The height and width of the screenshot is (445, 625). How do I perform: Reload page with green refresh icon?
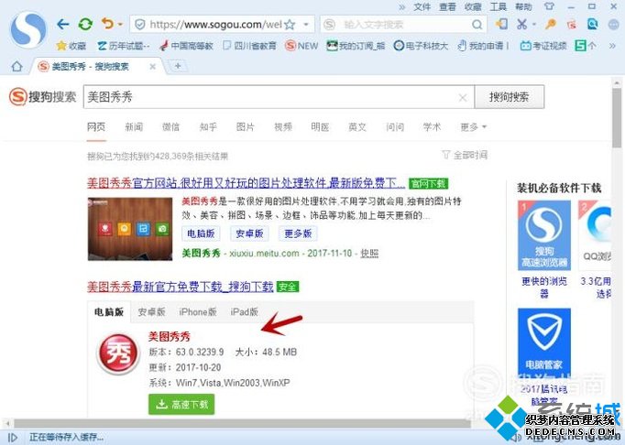(85, 25)
